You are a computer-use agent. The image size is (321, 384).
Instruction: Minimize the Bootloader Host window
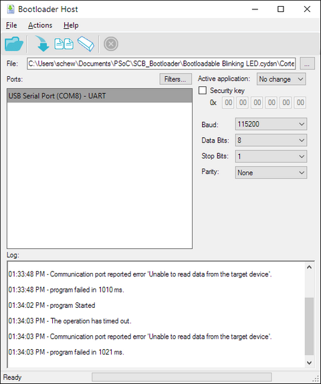click(x=255, y=9)
